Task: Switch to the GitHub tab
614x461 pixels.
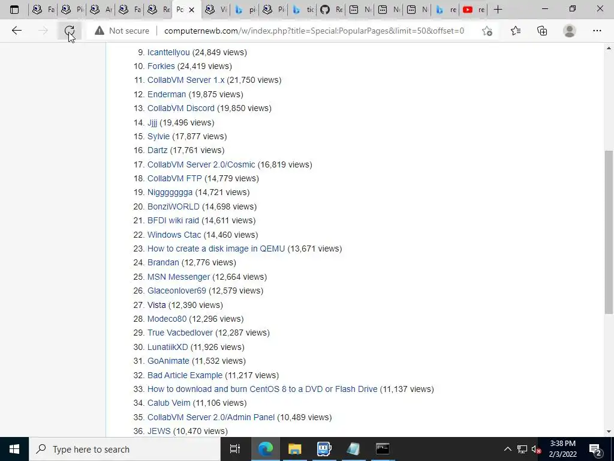Action: coord(331,10)
